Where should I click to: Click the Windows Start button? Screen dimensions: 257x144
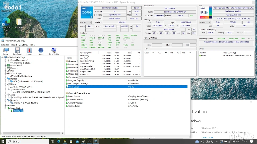tap(3, 141)
